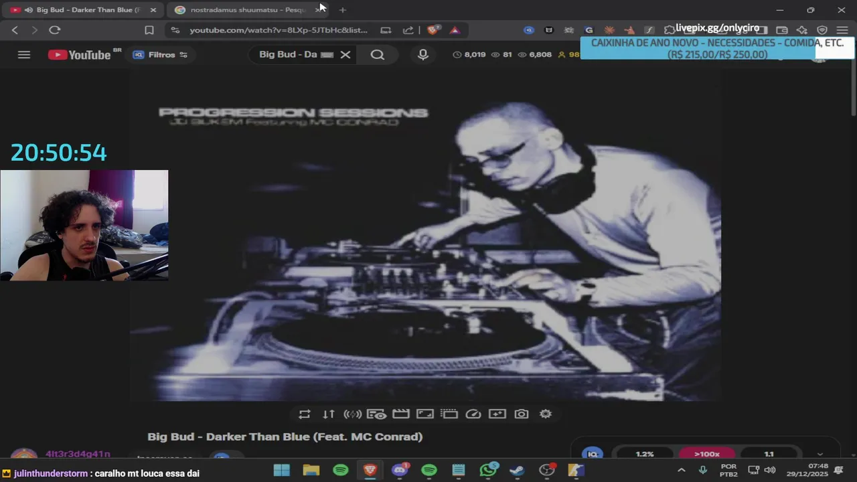Click the up-down arrows sort icon under the video

[x=329, y=414]
